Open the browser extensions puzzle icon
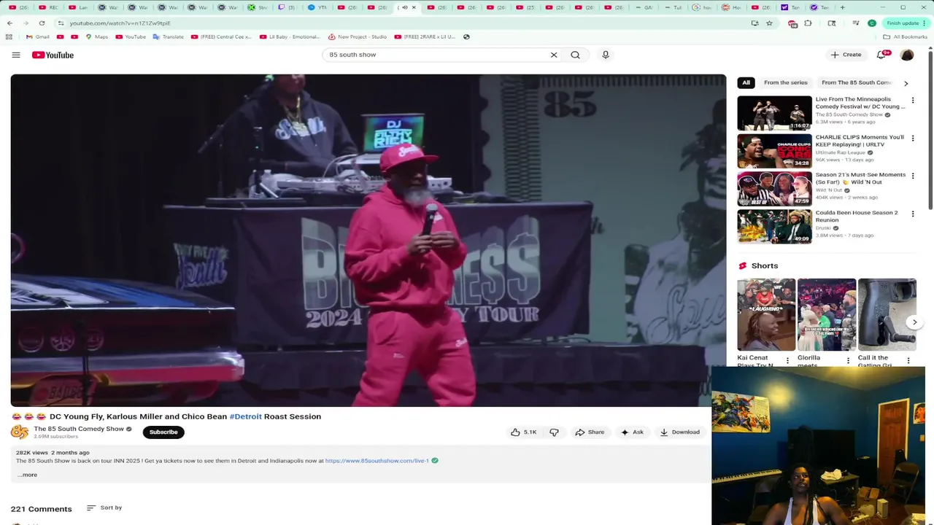The height and width of the screenshot is (525, 934). pyautogui.click(x=808, y=23)
